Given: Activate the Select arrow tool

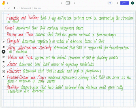Looking at the screenshot, I should coord(4,52).
